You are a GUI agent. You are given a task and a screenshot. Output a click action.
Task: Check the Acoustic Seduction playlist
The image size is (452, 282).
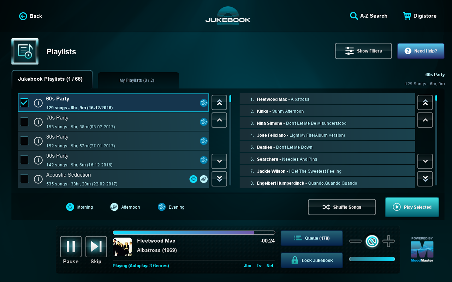(24, 179)
